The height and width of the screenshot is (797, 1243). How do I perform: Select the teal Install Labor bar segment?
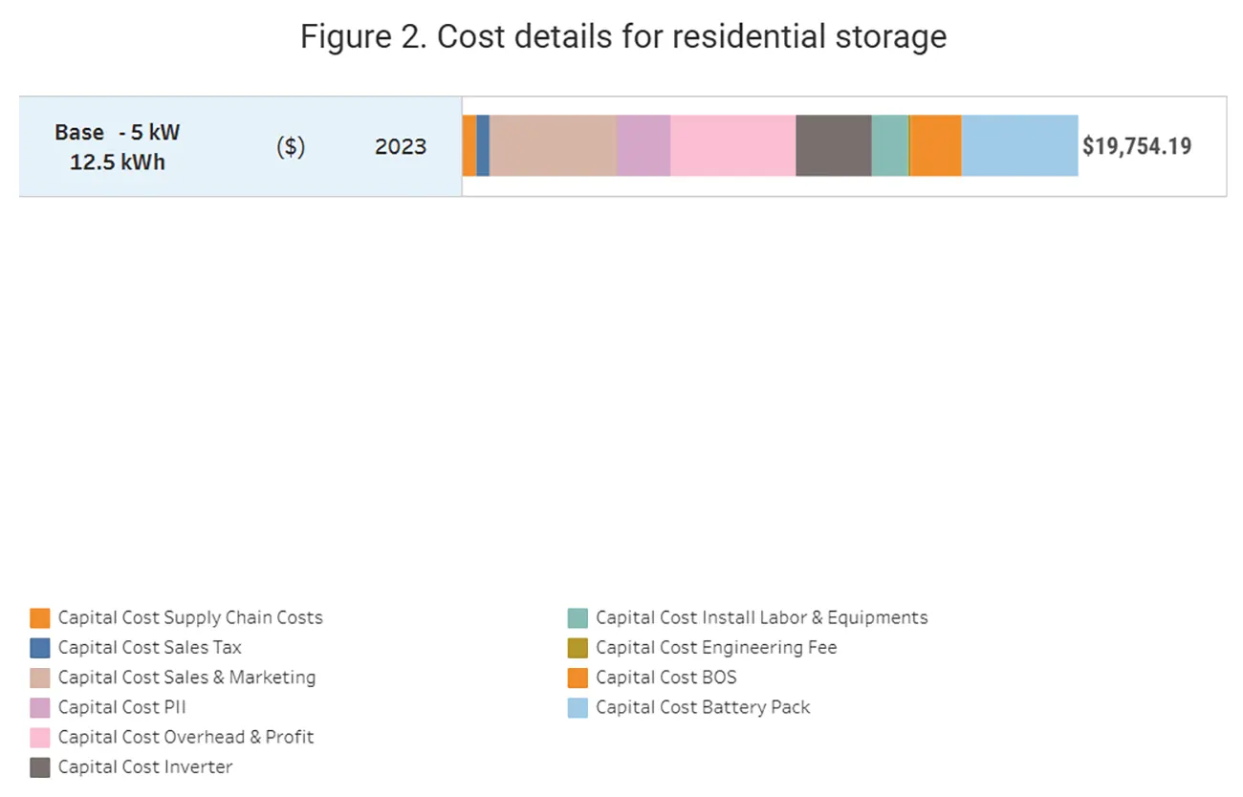(889, 145)
